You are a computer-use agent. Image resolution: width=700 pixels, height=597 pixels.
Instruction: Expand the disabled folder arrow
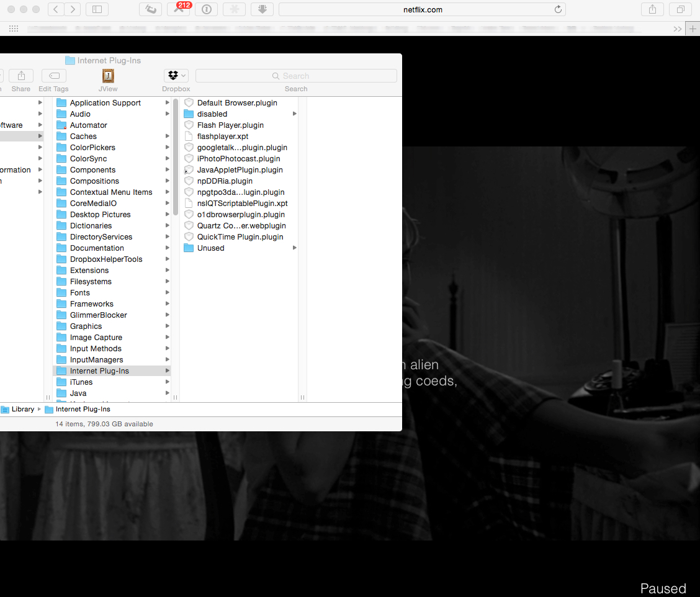tap(295, 114)
